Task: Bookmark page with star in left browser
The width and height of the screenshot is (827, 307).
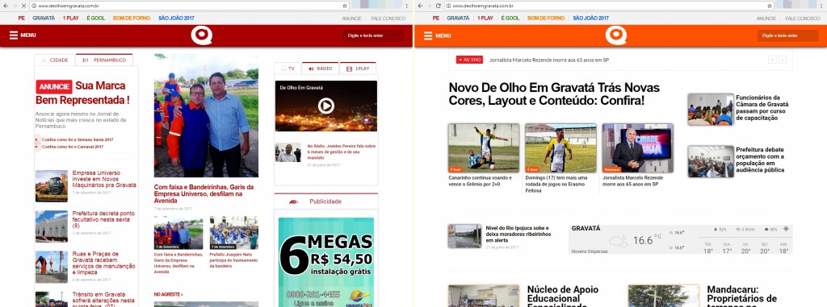Action: pos(344,6)
